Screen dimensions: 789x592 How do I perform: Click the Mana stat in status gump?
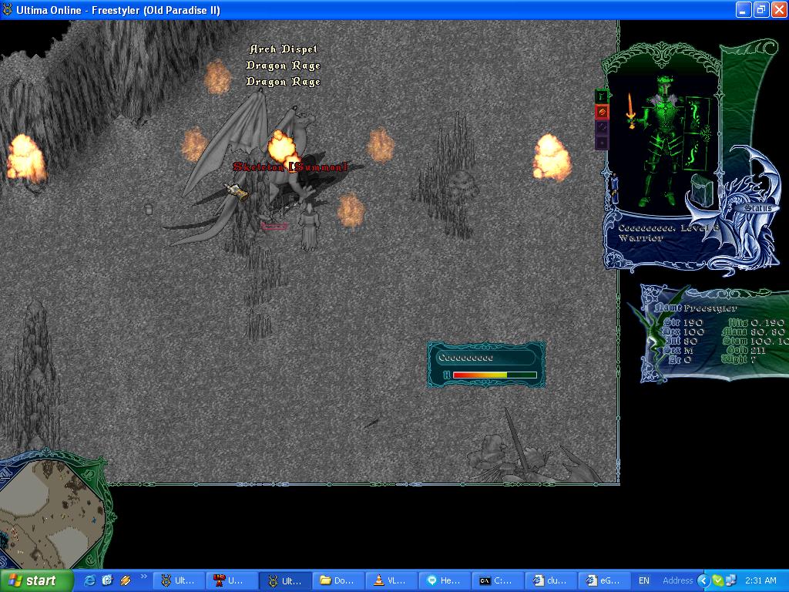point(754,331)
